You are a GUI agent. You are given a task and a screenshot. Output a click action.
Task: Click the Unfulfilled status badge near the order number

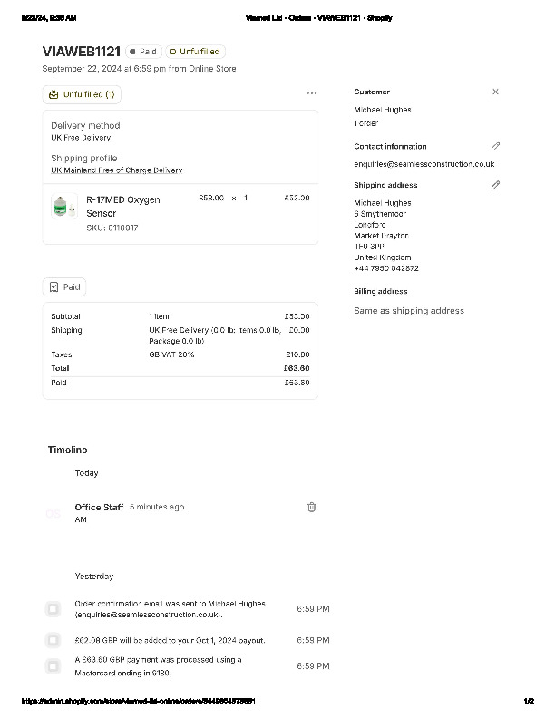click(x=195, y=52)
